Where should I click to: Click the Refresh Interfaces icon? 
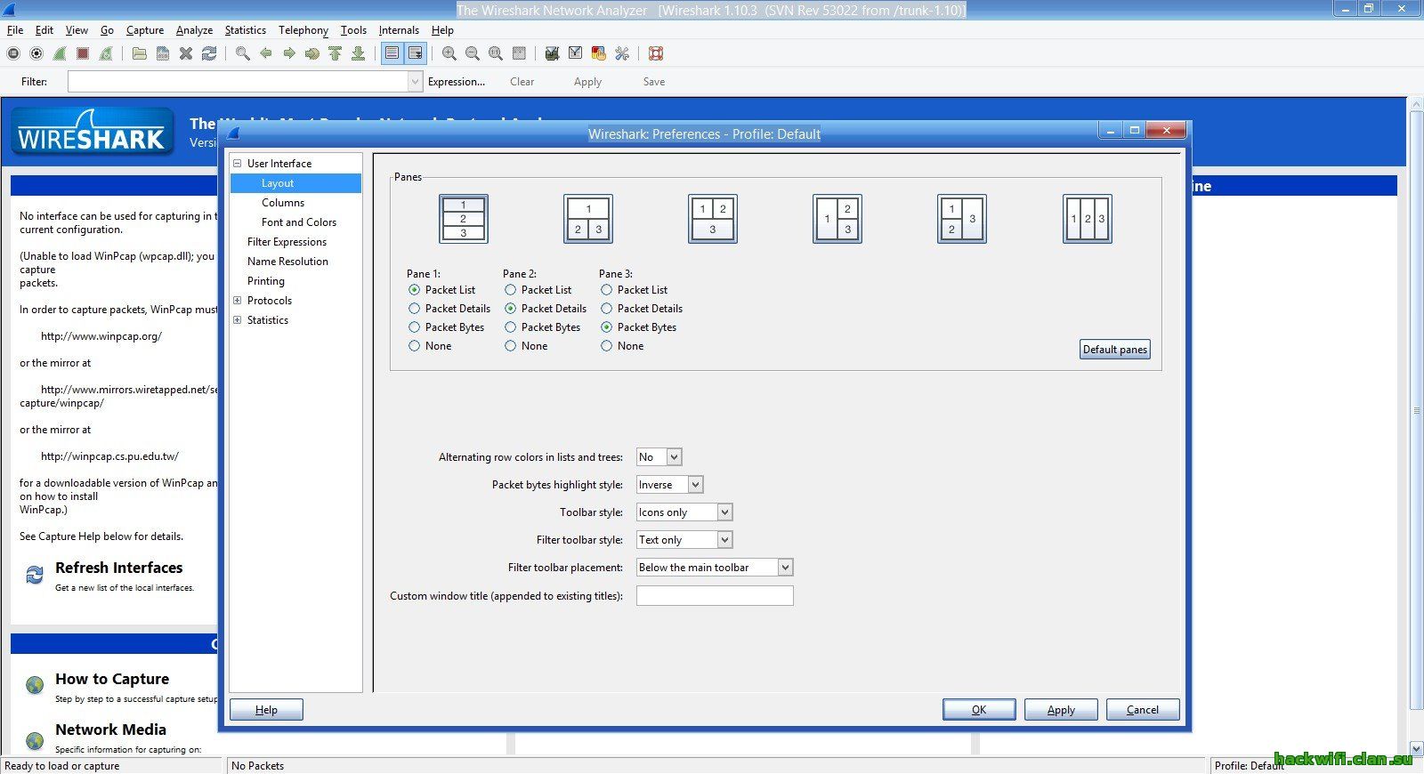pyautogui.click(x=35, y=575)
